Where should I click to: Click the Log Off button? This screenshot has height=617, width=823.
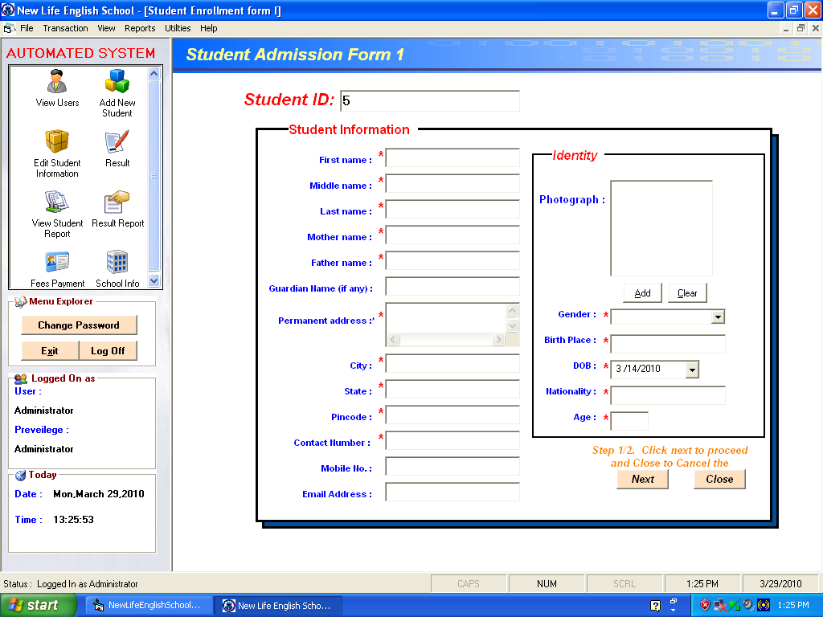[x=108, y=351]
